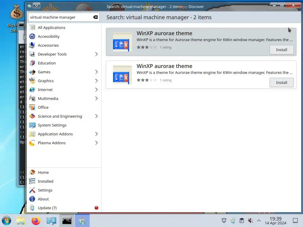Click the Science and Engineering icon

click(x=32, y=116)
